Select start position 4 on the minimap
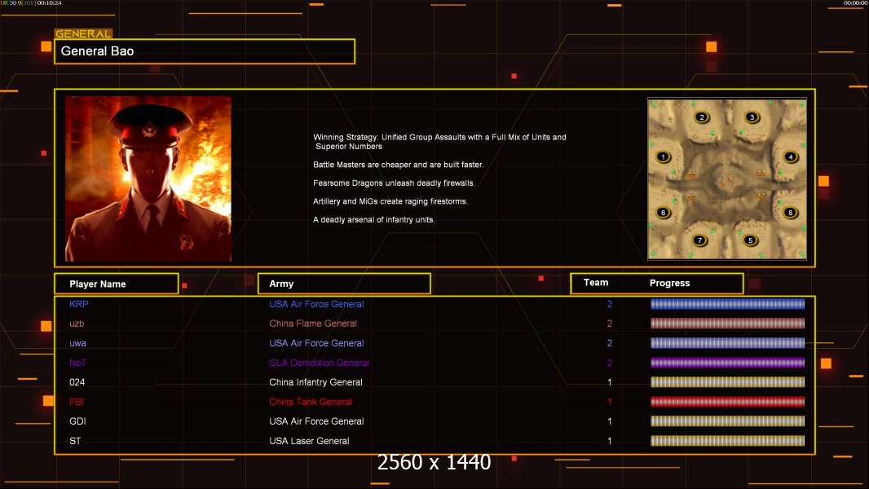The image size is (869, 489). point(790,156)
